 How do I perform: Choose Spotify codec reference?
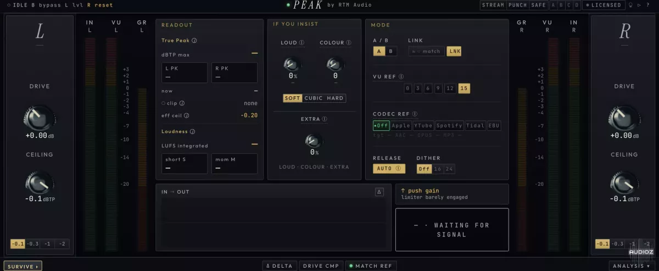point(450,126)
